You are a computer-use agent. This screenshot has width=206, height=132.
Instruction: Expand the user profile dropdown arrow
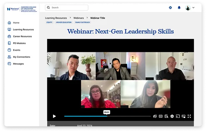[x=193, y=8]
